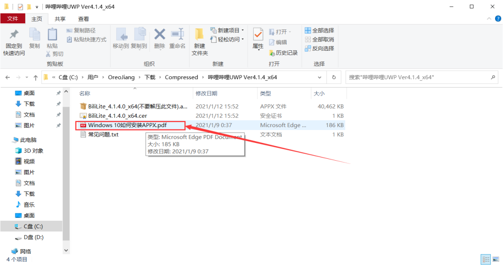Click the Refresh button beside address bar
Screen dimensions: 503x265
334,77
